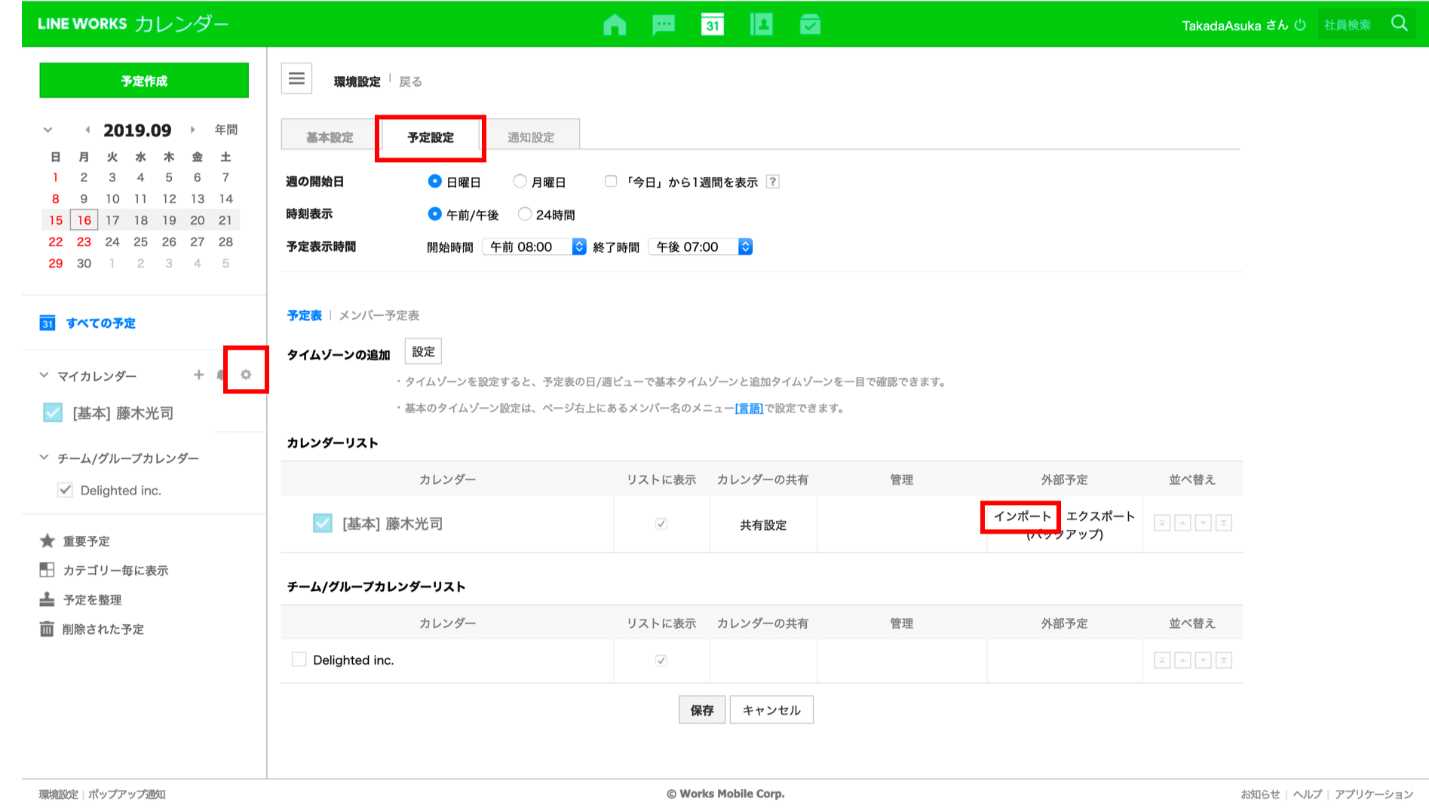Viewport: 1429px width, 808px height.
Task: Switch to the 基本設定 tab
Action: click(x=330, y=137)
